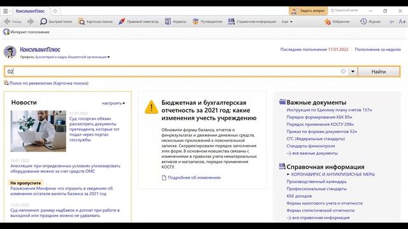Click the КонсультантПлюс mascot logo

click(x=10, y=52)
